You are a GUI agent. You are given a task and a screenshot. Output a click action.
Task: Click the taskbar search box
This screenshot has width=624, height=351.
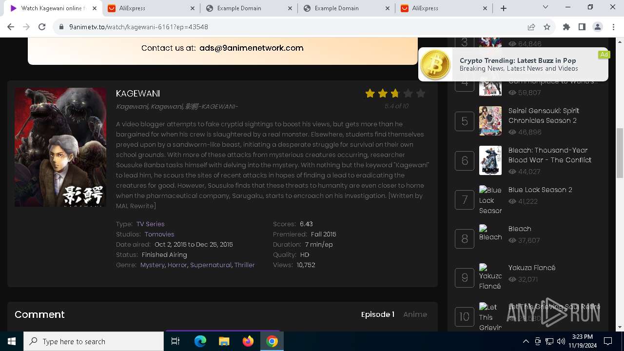click(x=94, y=341)
